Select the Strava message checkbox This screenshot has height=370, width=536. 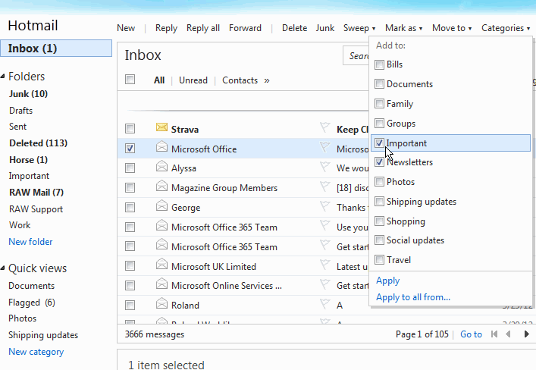point(130,129)
